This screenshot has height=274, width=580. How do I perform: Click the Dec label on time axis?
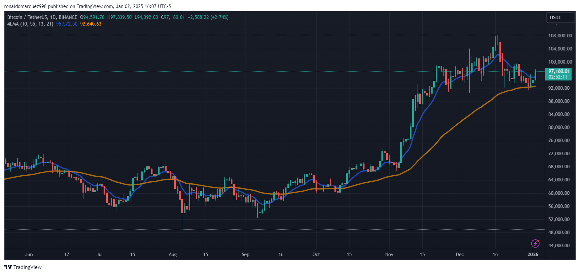[460, 255]
